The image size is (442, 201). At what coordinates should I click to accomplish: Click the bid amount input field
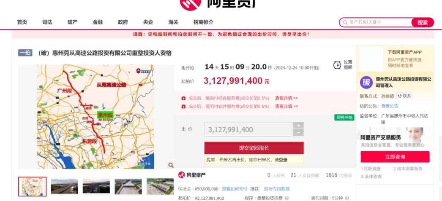(248, 130)
